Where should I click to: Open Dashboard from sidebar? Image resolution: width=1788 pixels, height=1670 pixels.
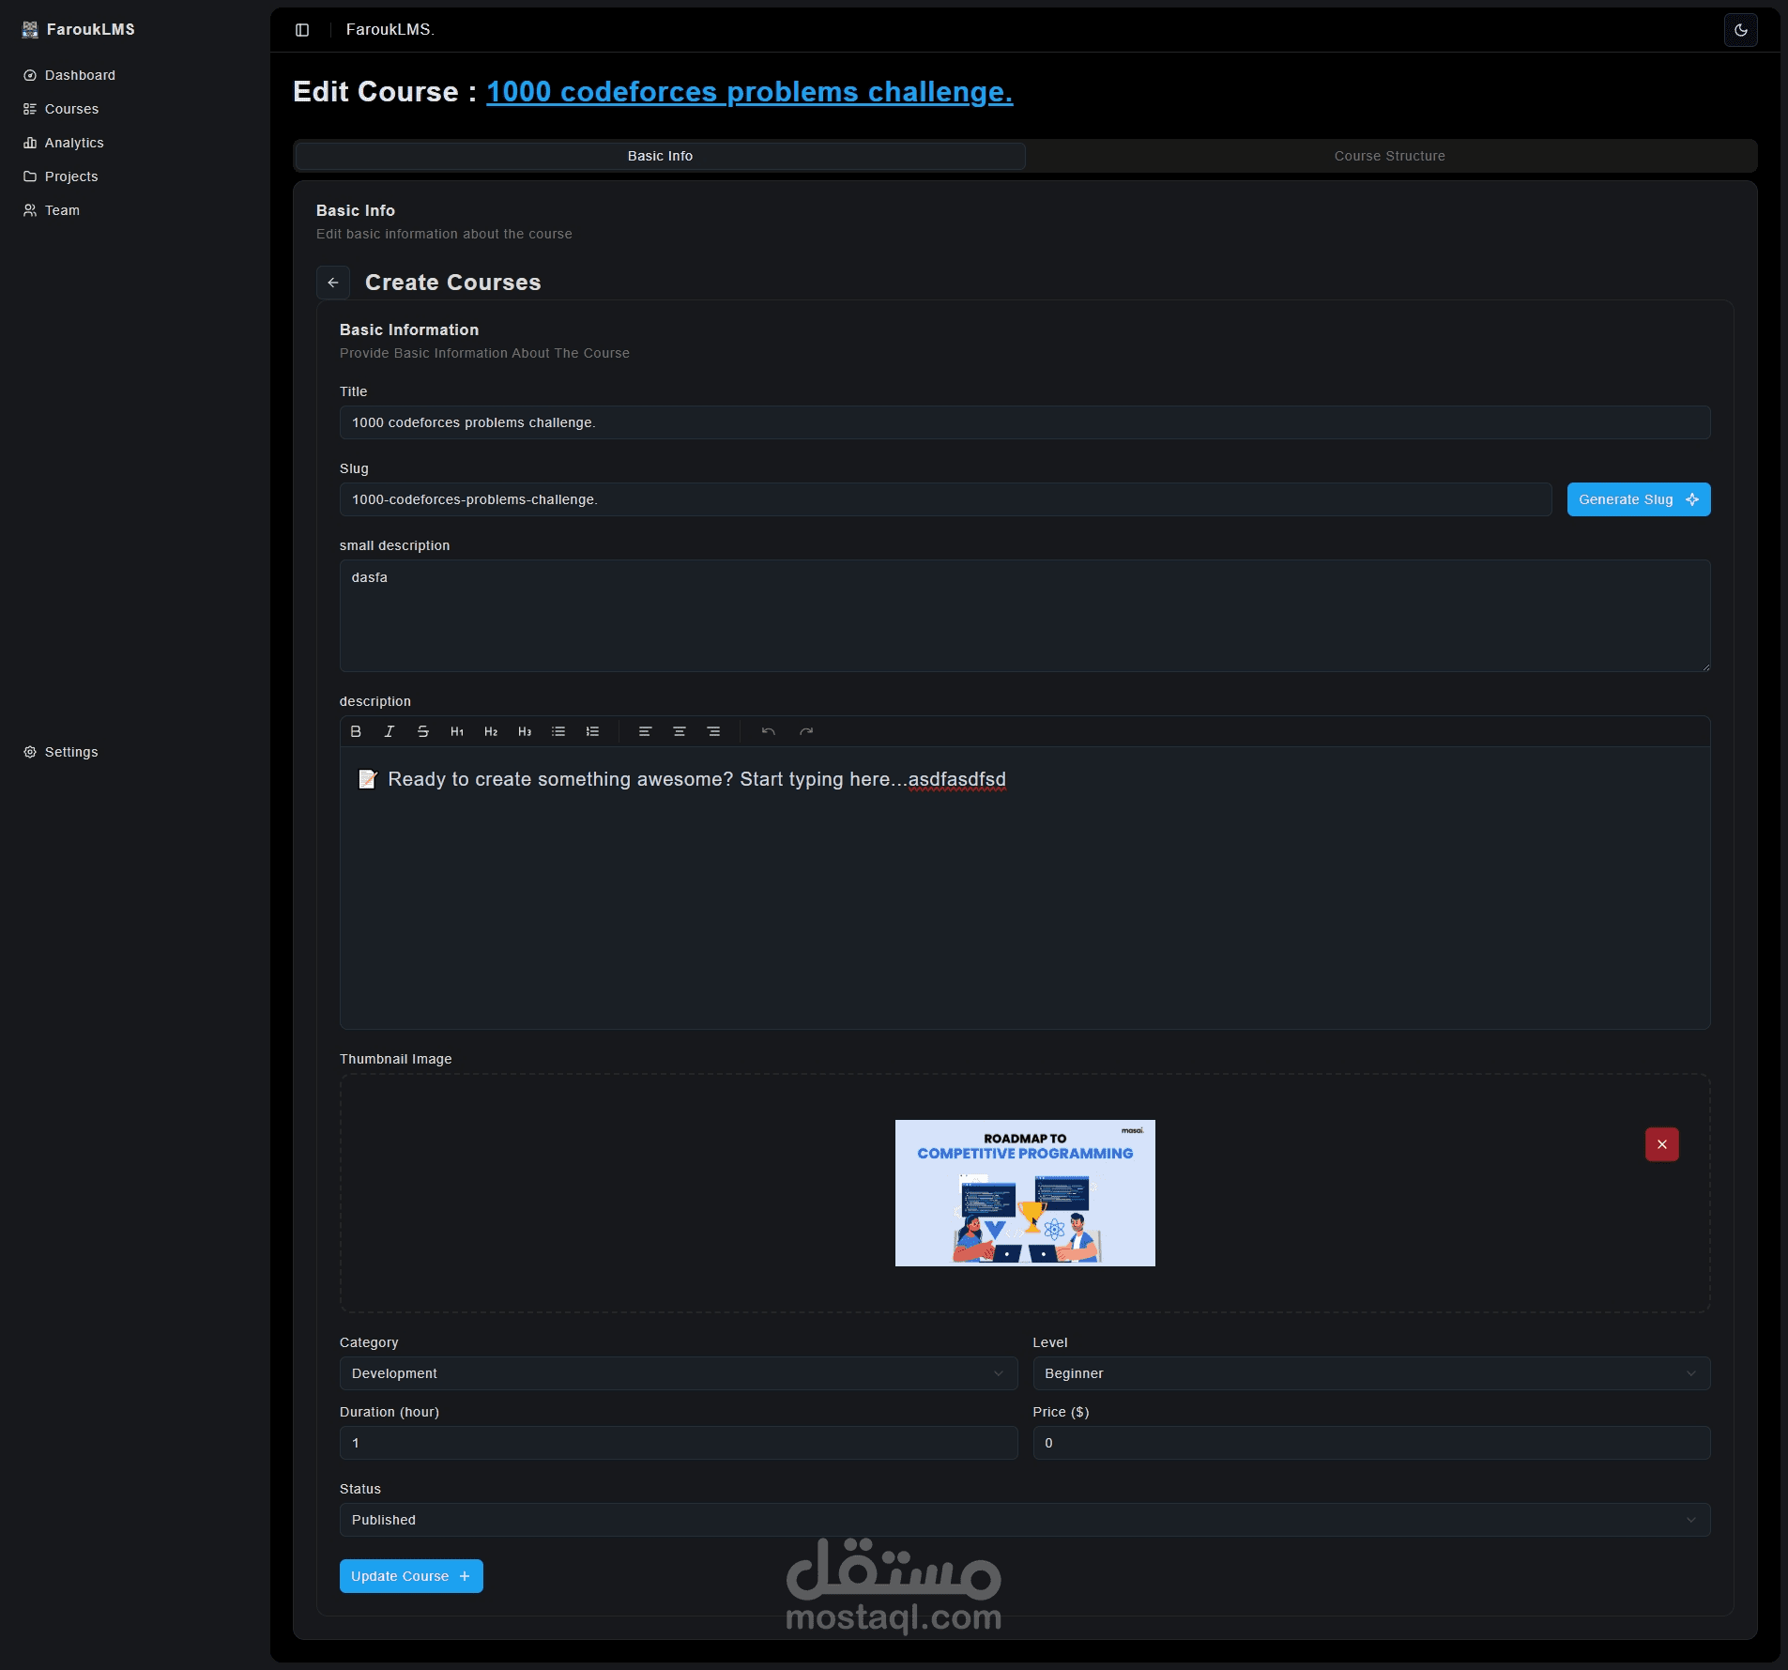pos(69,75)
